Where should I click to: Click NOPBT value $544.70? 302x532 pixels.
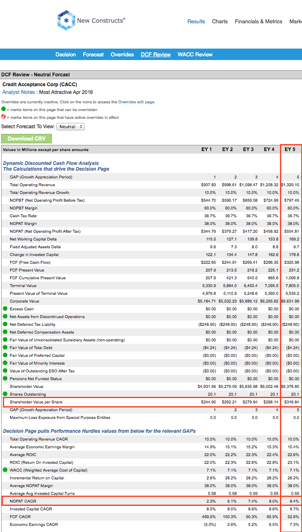click(209, 200)
